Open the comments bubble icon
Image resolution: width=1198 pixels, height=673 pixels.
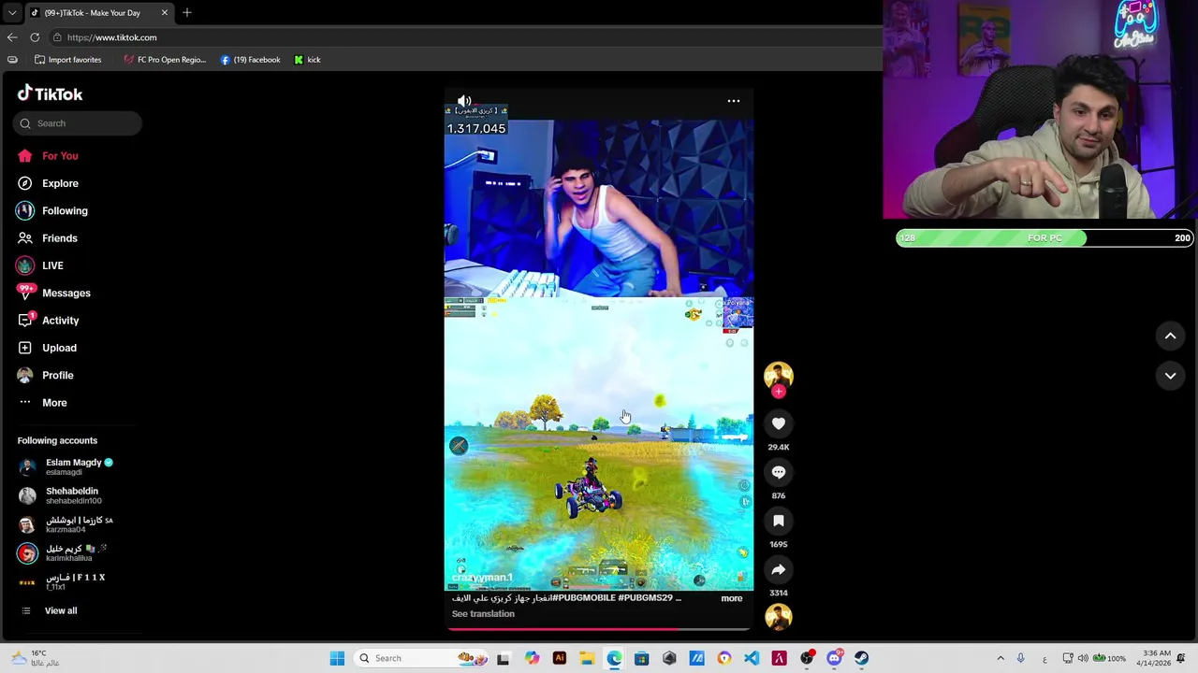(778, 472)
